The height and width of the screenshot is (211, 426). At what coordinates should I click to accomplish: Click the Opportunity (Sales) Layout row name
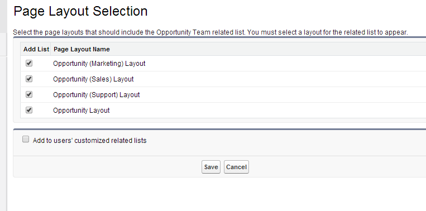coord(93,79)
